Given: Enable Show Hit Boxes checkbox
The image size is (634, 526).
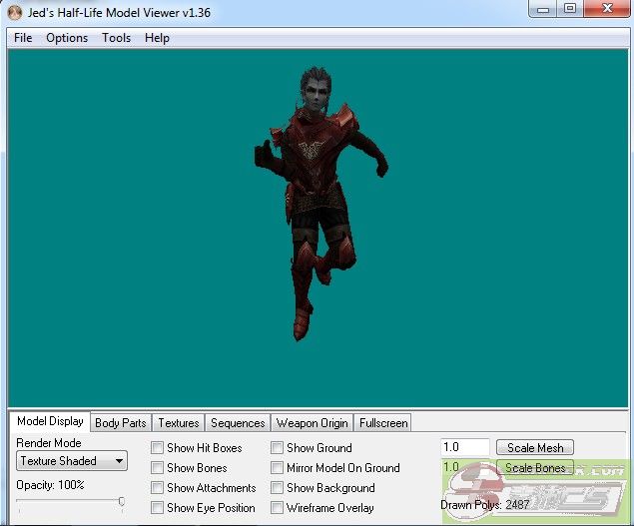Looking at the screenshot, I should pos(158,448).
